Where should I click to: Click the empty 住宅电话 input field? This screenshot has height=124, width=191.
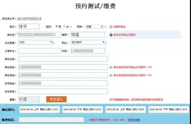click(63, 91)
